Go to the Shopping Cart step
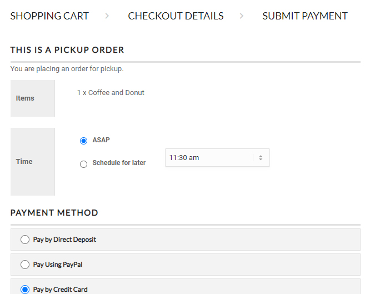This screenshot has width=370, height=294. (49, 16)
